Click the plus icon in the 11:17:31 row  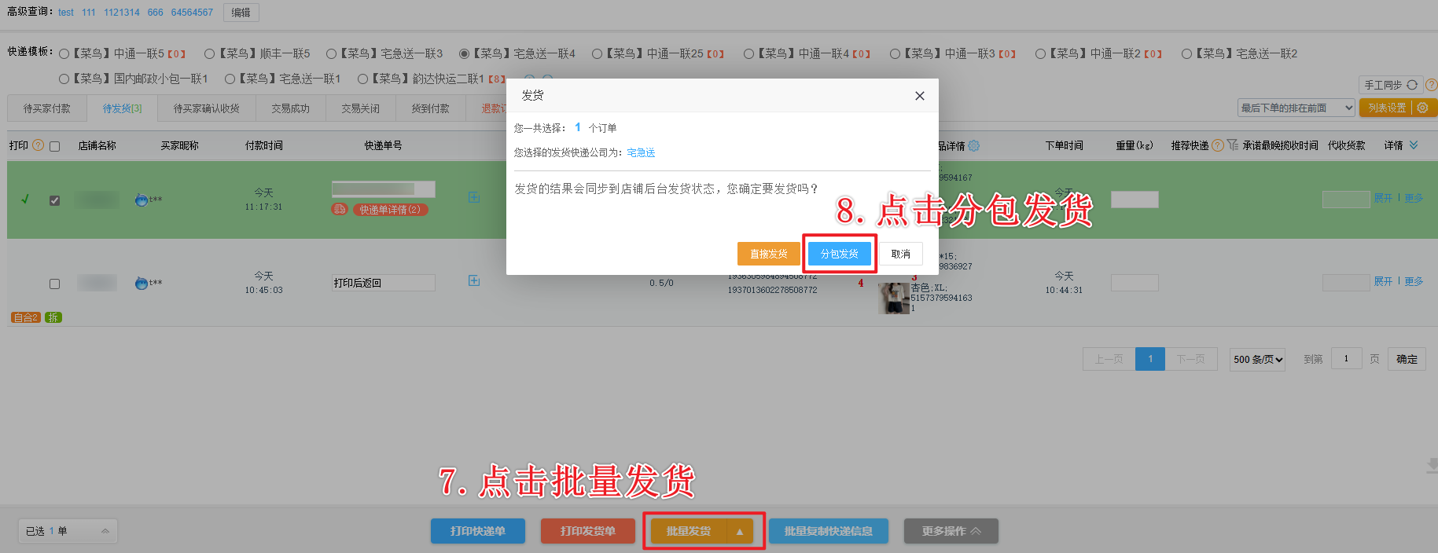pyautogui.click(x=474, y=197)
